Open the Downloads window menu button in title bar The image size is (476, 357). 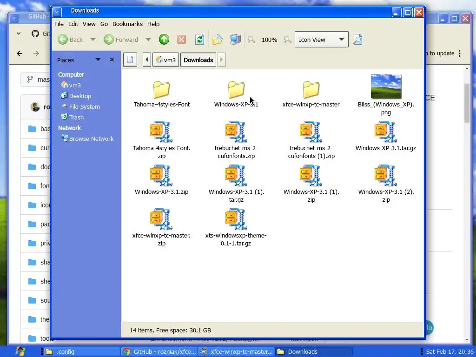57,12
